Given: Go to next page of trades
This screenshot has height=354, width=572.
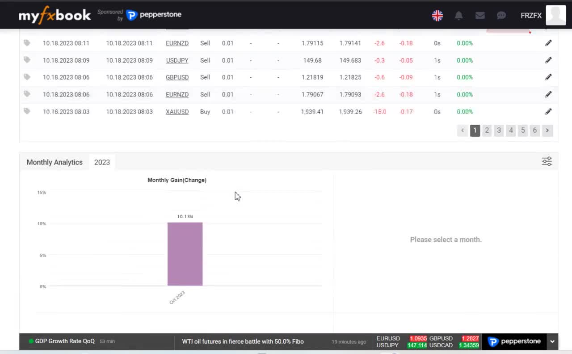Looking at the screenshot, I should (547, 131).
